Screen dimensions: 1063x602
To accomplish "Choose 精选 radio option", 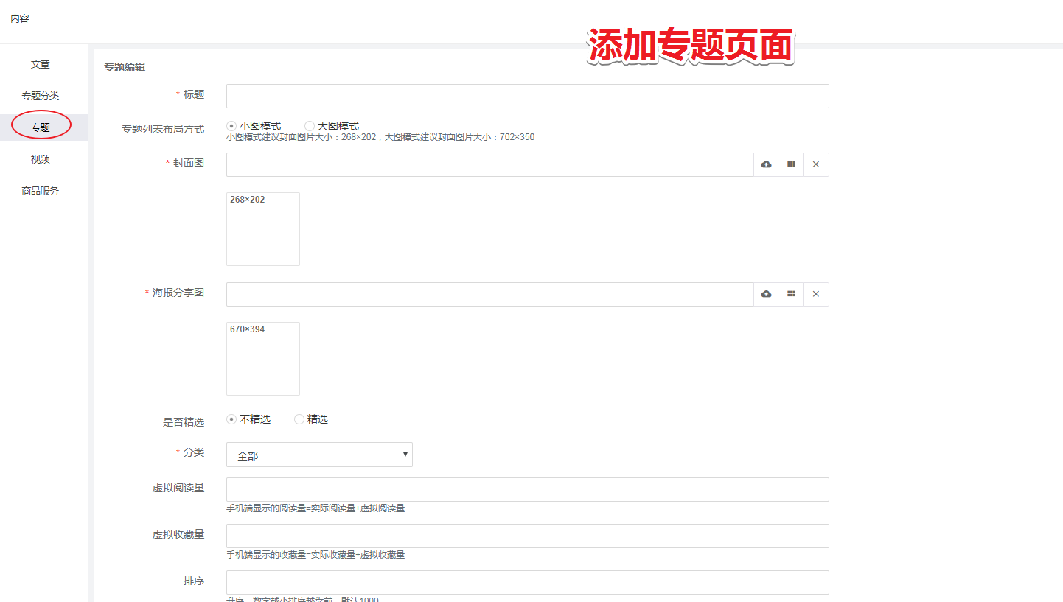I will coord(299,419).
